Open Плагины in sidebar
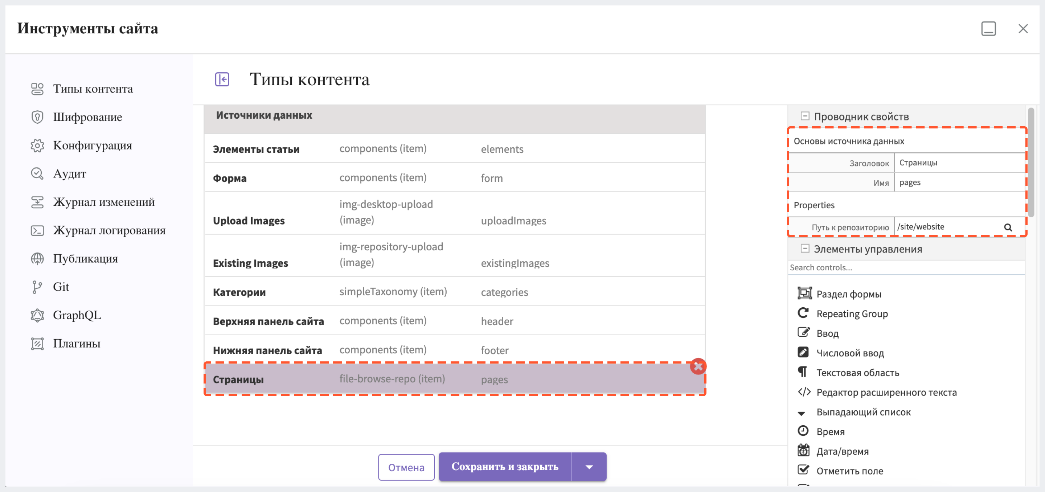This screenshot has height=492, width=1045. pos(77,344)
